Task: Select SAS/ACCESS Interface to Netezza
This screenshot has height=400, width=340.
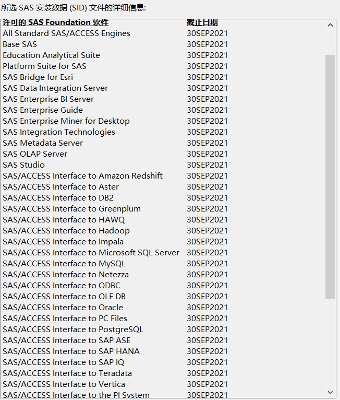Action: (x=66, y=275)
